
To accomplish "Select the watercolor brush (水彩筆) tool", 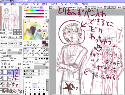I will click(43, 50).
